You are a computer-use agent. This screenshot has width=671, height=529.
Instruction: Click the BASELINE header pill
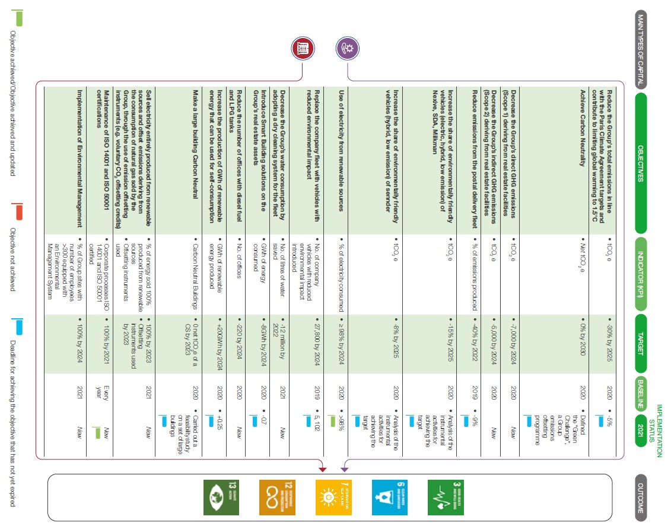(643, 394)
